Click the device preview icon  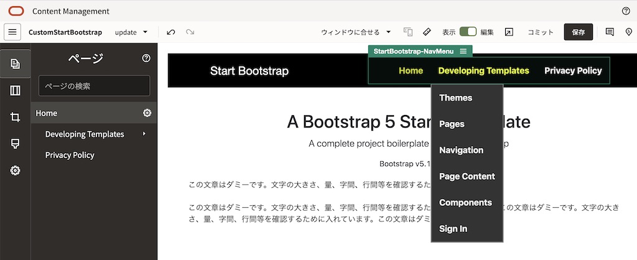[408, 32]
